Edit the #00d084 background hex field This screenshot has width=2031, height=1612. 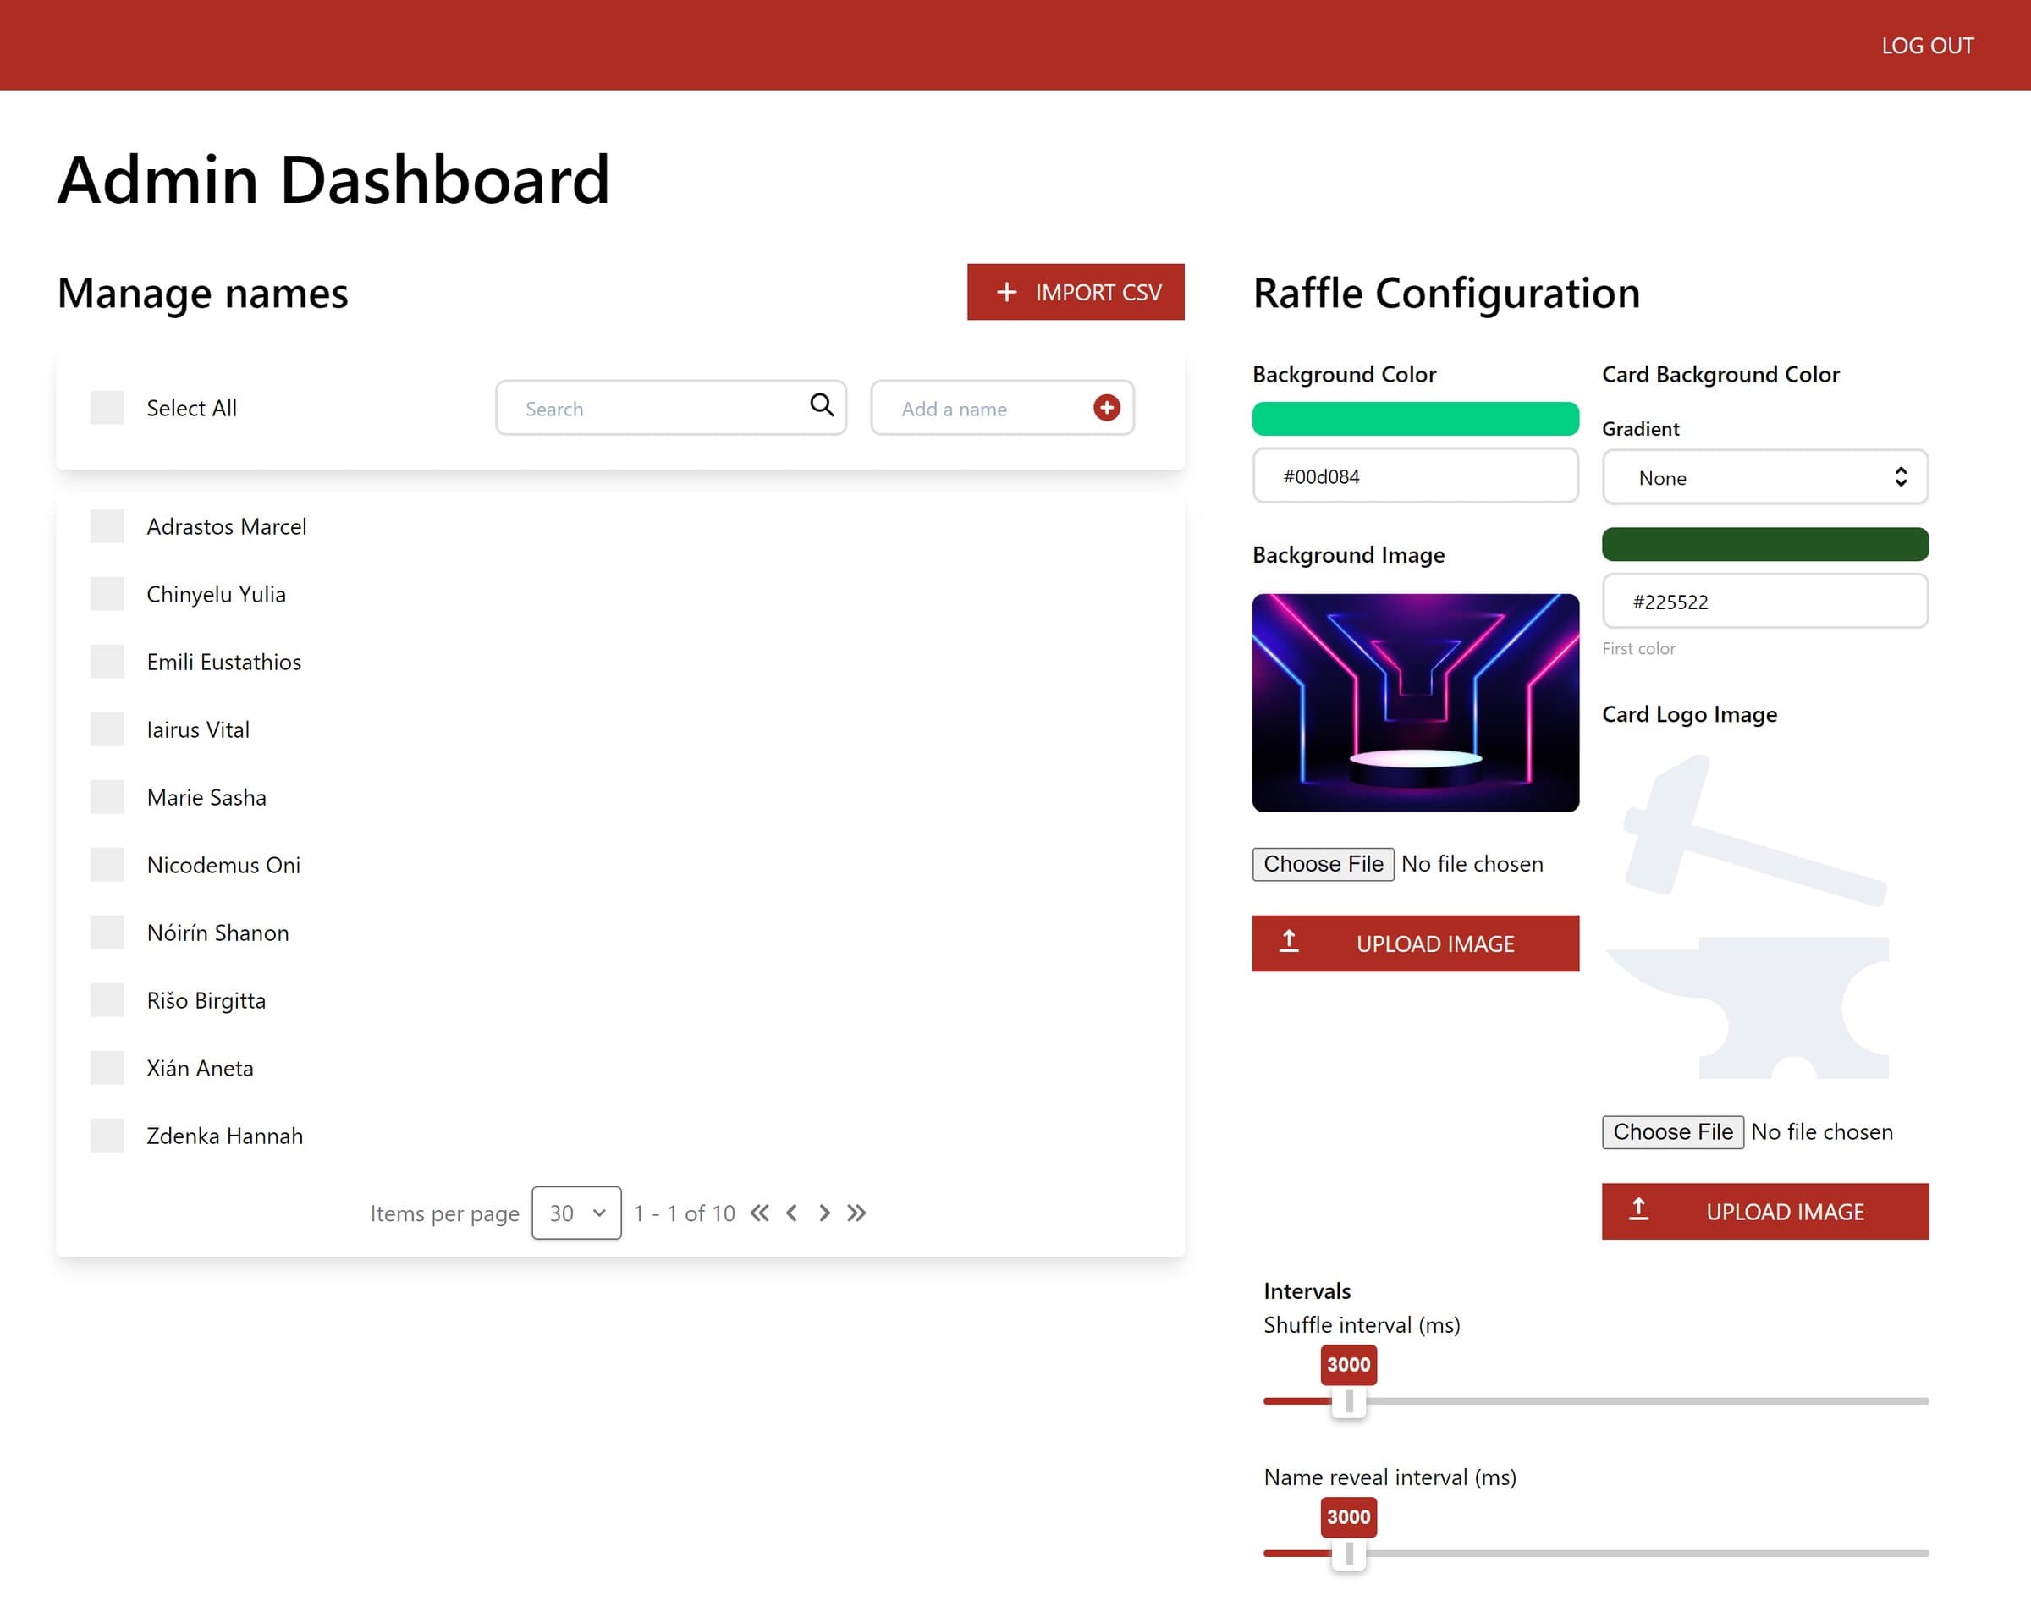[x=1415, y=476]
